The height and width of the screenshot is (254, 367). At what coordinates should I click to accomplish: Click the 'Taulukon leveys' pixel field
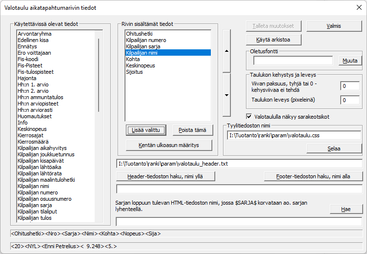pos(350,100)
